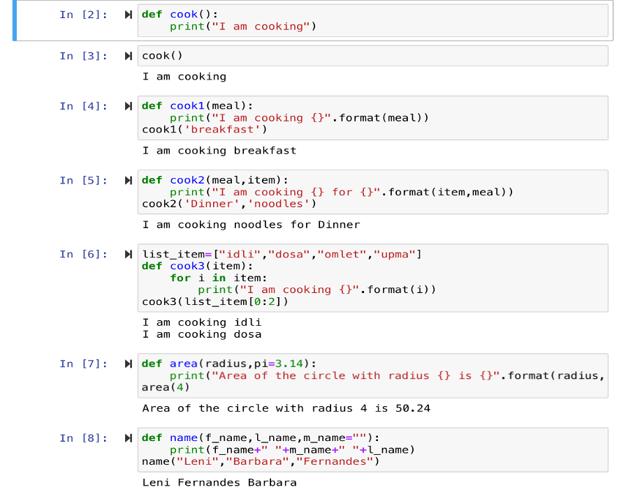Click the output "I am cooking breakfast"
Screen dimensions: 626x501
tap(219, 151)
